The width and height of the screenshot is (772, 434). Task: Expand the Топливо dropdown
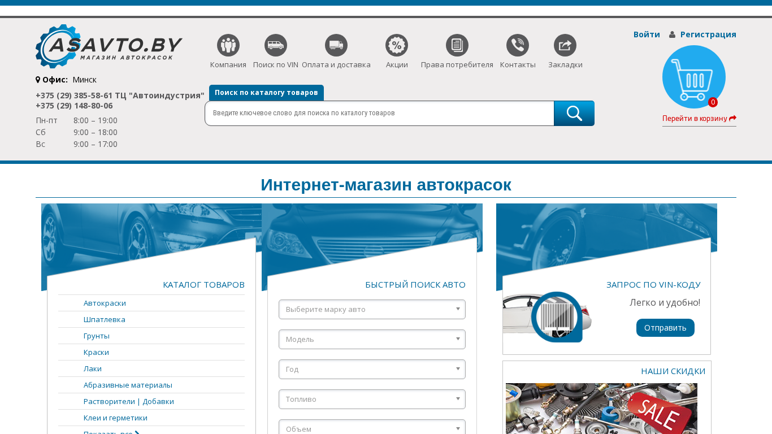[x=372, y=399]
